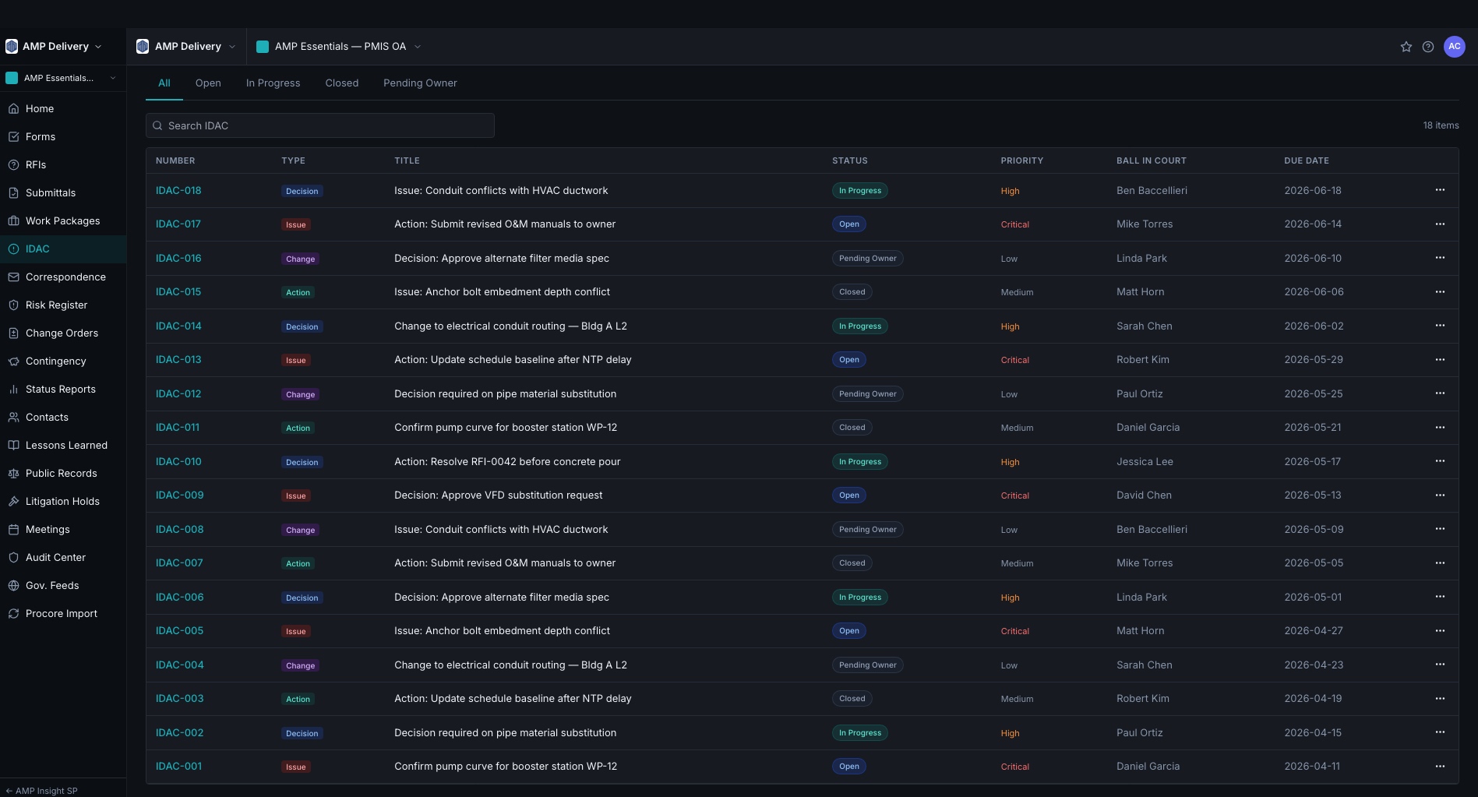
Task: Click the Action type badge for IDAC-011
Action: (x=298, y=428)
